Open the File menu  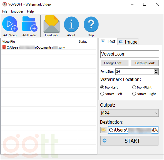pos(5,11)
